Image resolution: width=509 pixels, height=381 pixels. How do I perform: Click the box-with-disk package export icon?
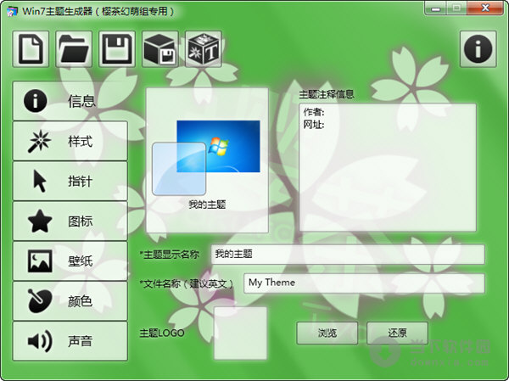[x=160, y=49]
